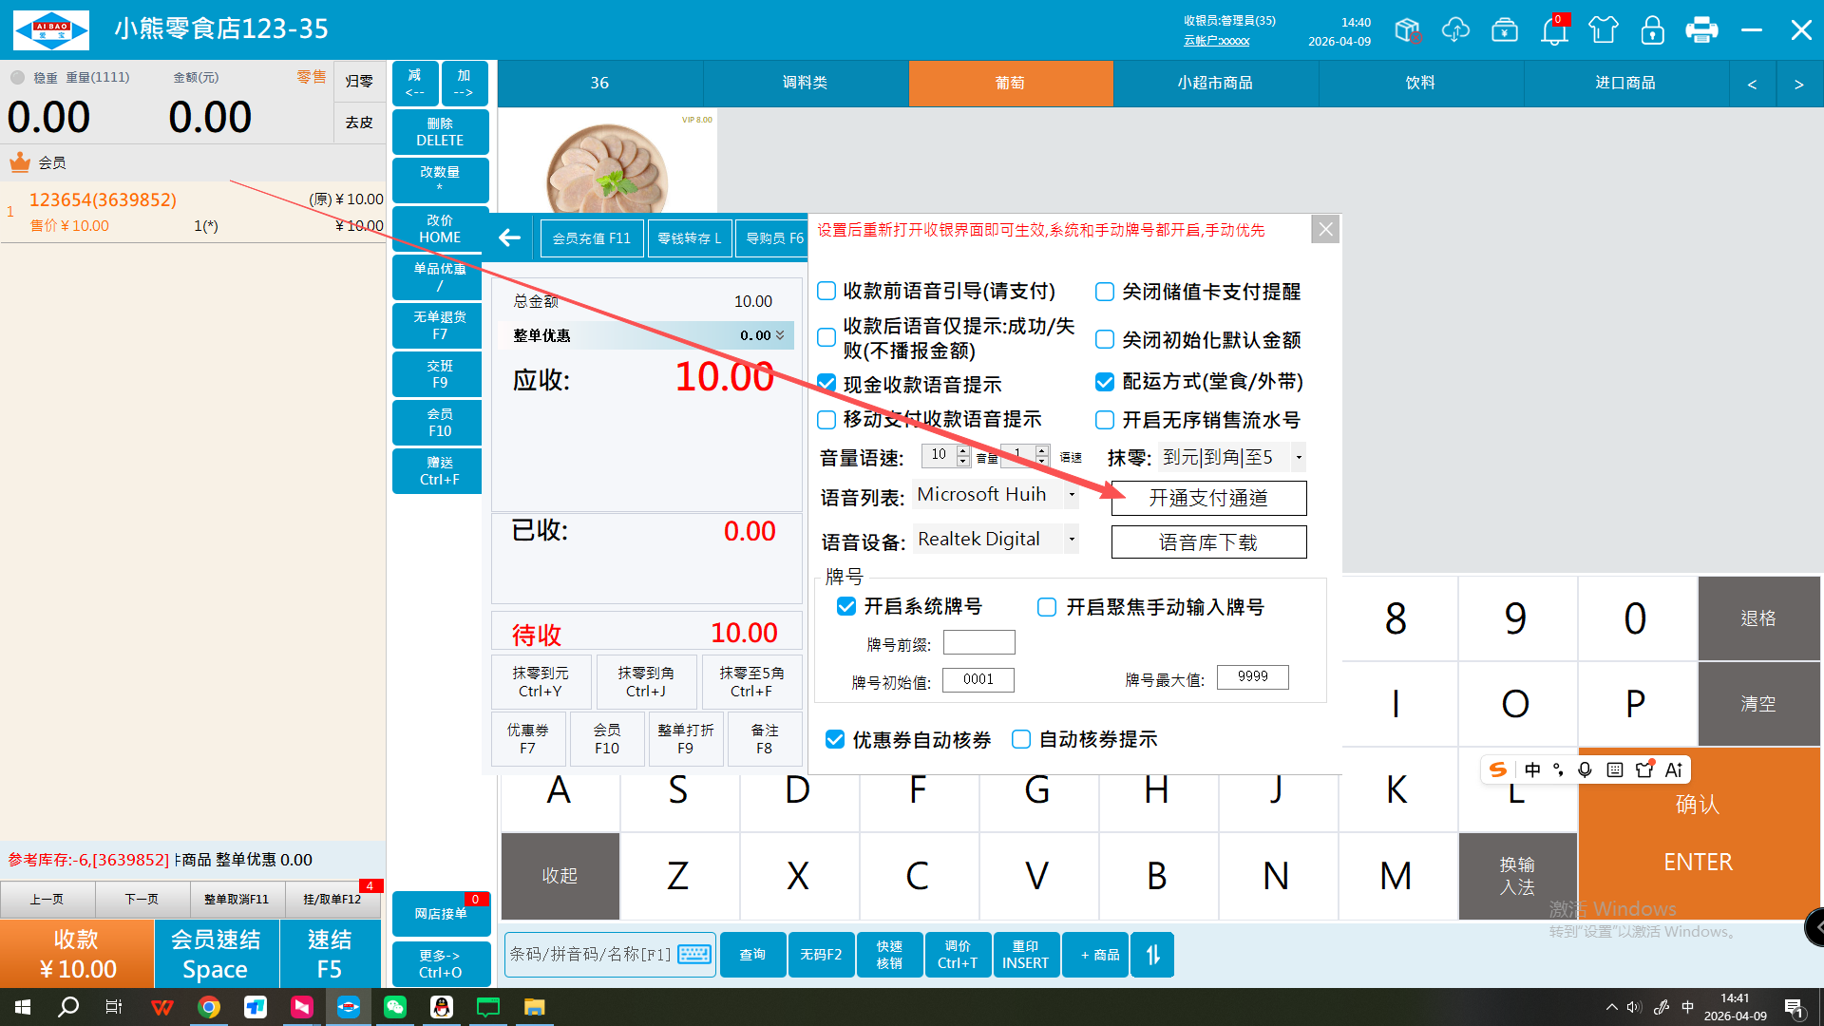Screen dimensions: 1824x1026
Task: Select the 调料类 category tab
Action: [805, 83]
